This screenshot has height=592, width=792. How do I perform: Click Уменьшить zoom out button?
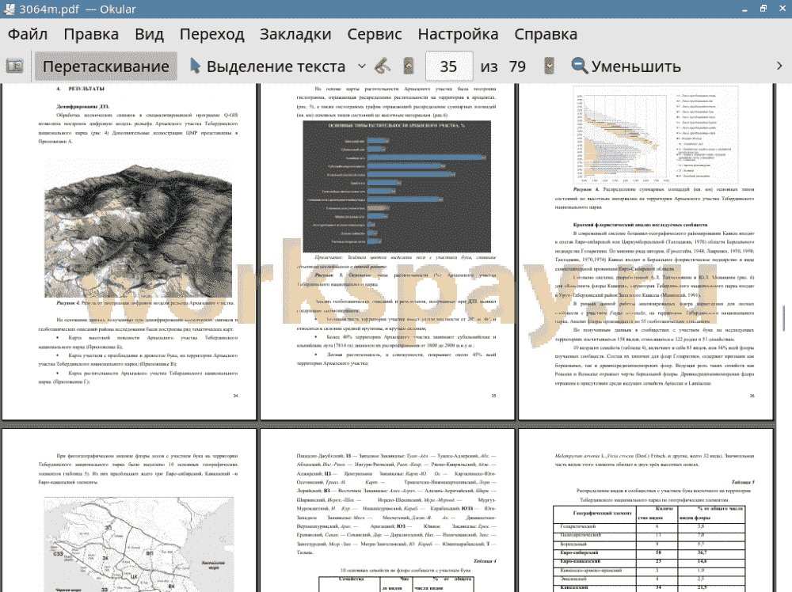626,66
